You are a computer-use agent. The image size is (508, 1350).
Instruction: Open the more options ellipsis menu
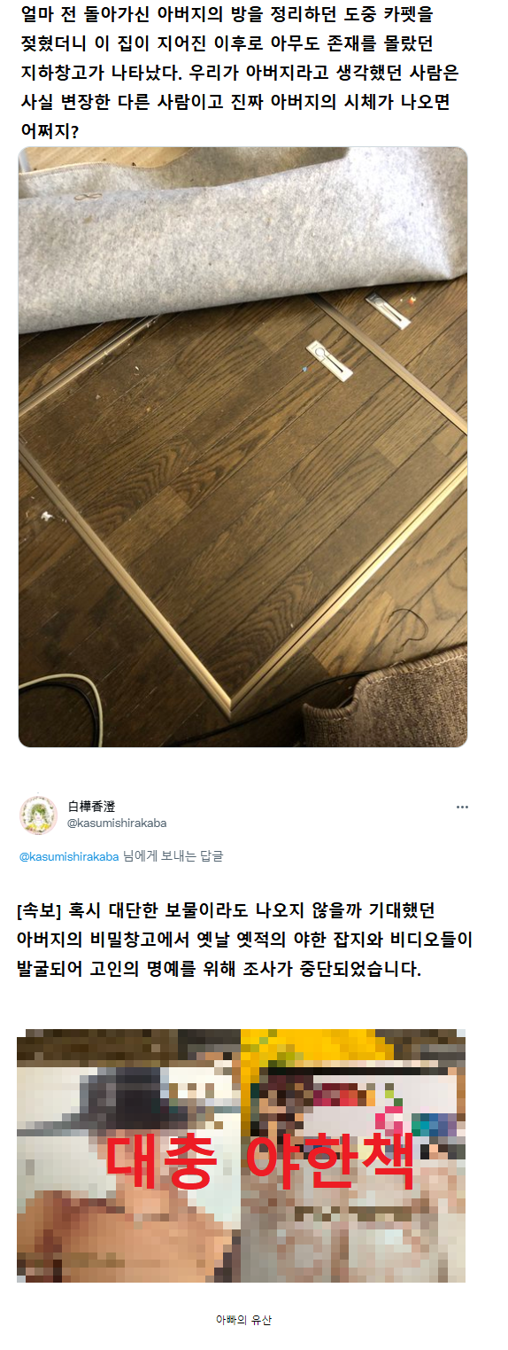pyautogui.click(x=461, y=808)
